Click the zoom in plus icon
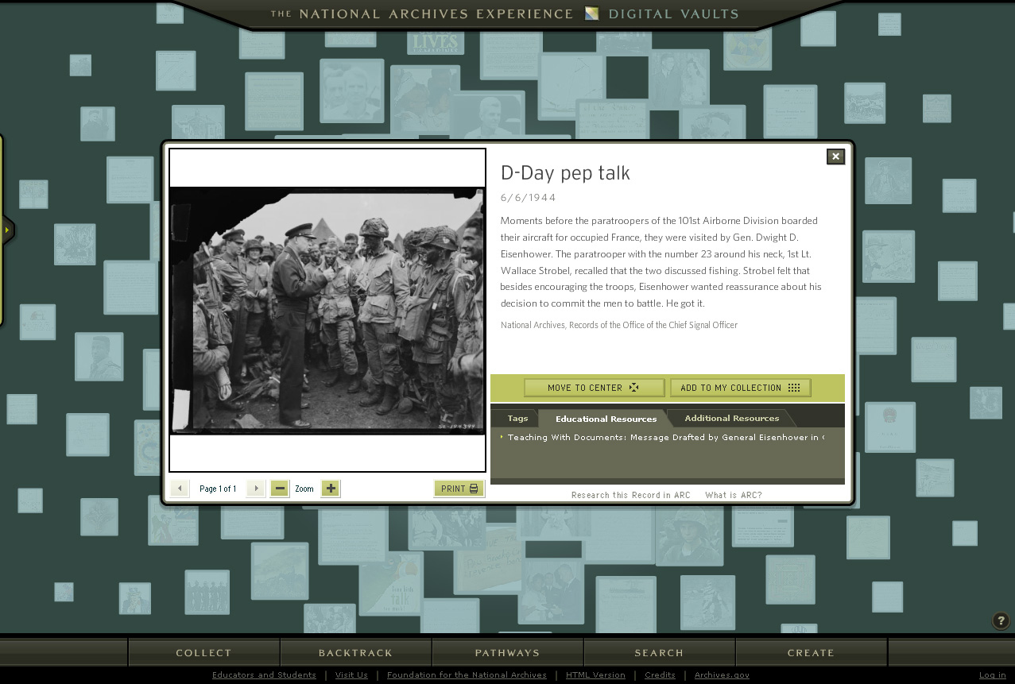 coord(331,489)
